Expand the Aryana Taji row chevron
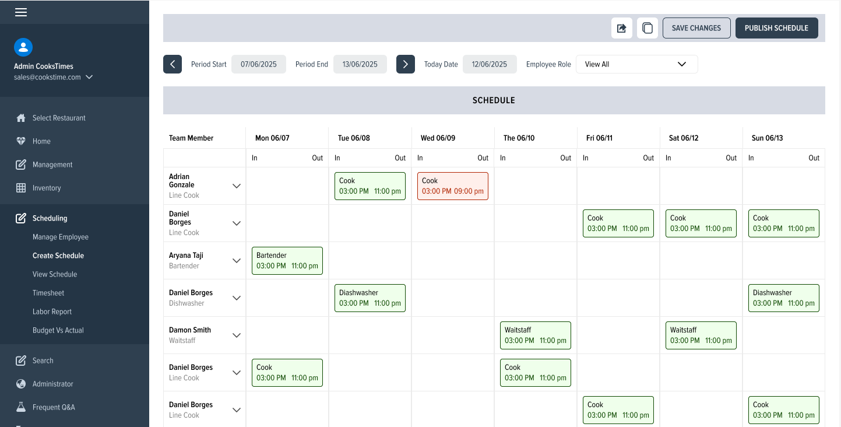Viewport: 841px width, 427px height. pyautogui.click(x=237, y=261)
